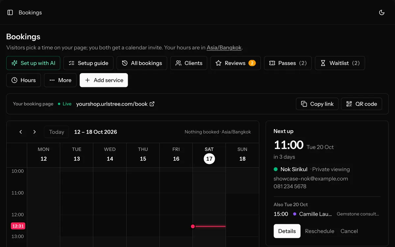
Task: Cancel the next booking
Action: (349, 231)
